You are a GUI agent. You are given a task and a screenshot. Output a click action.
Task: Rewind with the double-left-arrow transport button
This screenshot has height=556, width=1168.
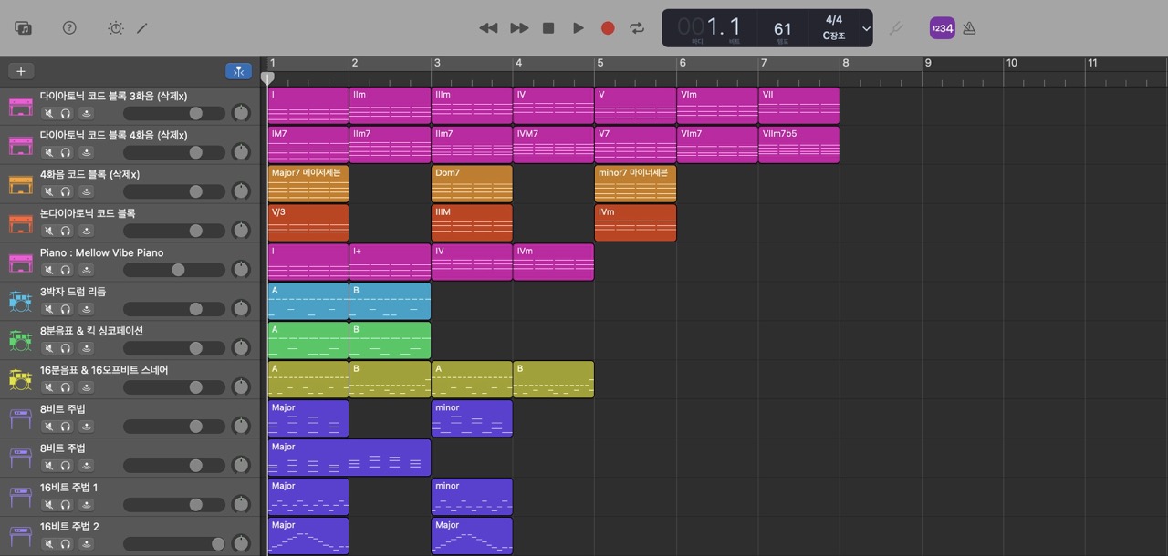click(488, 28)
